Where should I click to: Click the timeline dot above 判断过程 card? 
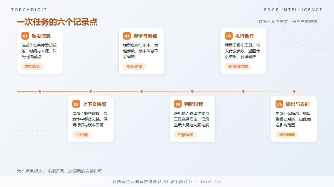pyautogui.click(x=192, y=91)
